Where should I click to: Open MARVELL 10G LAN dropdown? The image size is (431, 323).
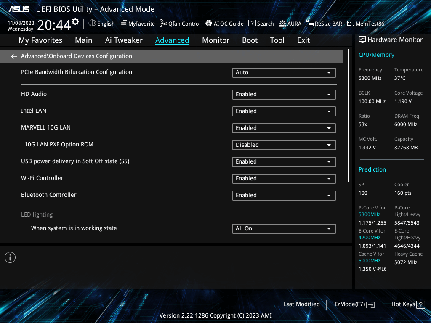pyautogui.click(x=284, y=128)
